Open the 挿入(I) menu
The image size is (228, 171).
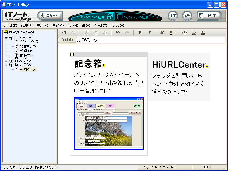[73, 26]
